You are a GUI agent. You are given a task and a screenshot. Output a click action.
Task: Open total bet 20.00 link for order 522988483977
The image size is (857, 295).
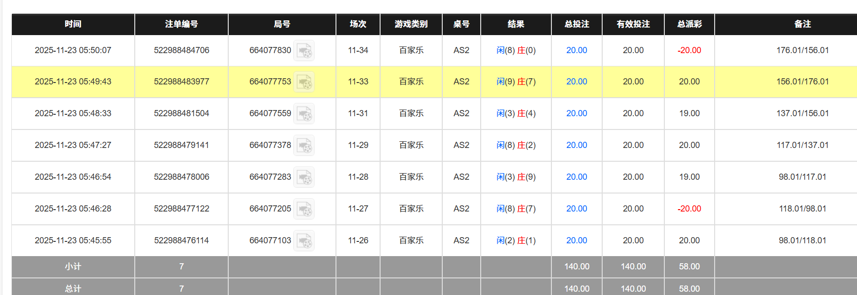577,82
